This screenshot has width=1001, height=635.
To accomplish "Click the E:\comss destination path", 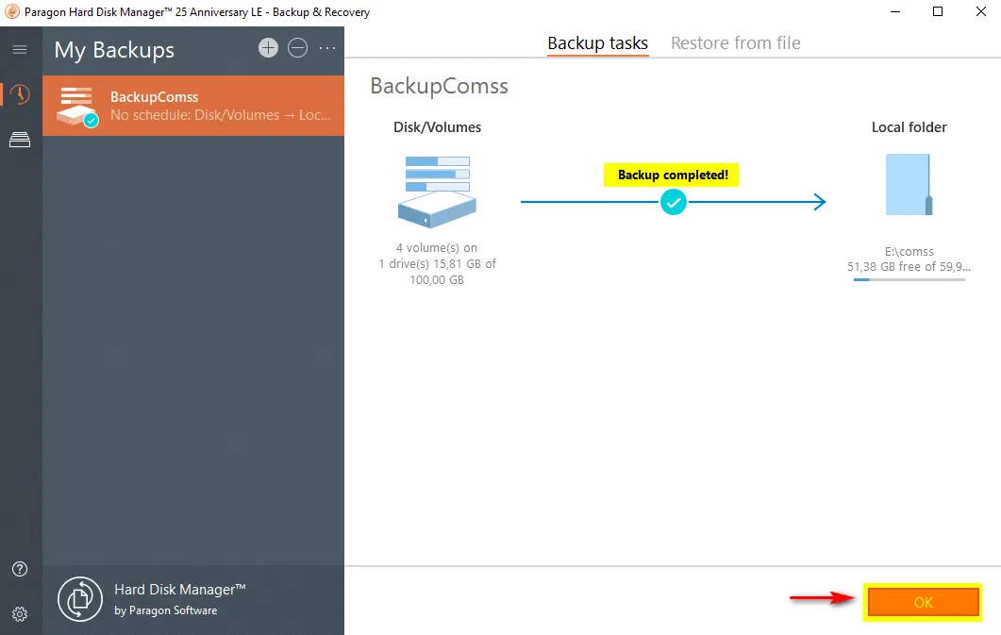I will coord(909,251).
